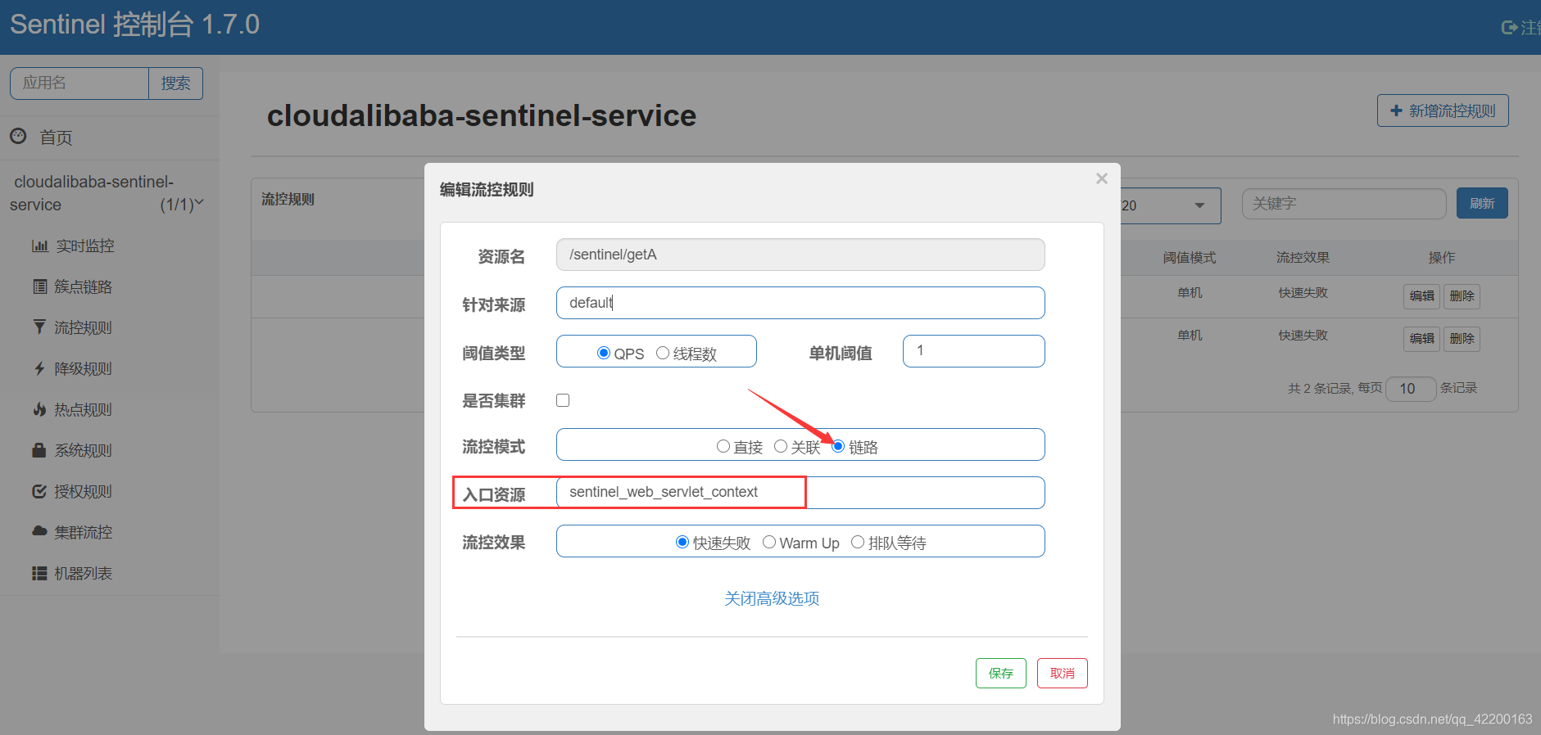Click the Sentinel 控制台 1.7.0 title

[134, 25]
